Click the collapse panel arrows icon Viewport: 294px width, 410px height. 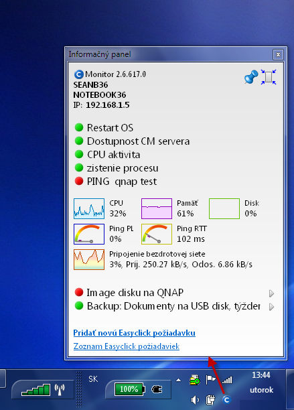coord(269,77)
